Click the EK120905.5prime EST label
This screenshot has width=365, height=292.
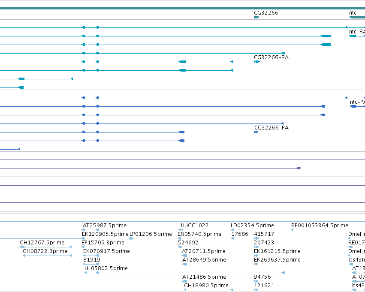click(105, 234)
